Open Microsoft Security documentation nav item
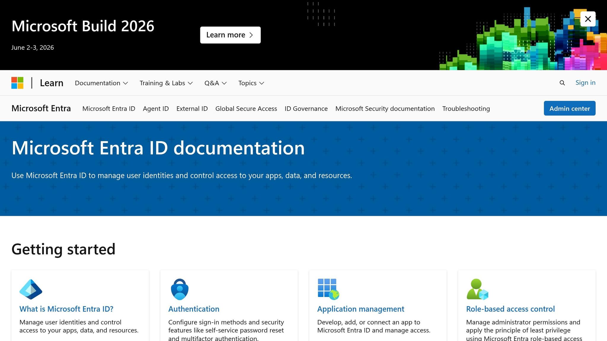The image size is (607, 341). click(x=385, y=109)
